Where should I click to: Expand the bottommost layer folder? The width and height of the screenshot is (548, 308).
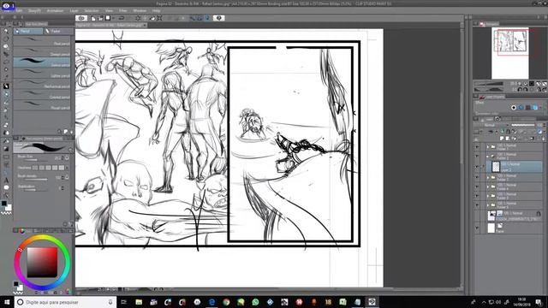pos(488,205)
